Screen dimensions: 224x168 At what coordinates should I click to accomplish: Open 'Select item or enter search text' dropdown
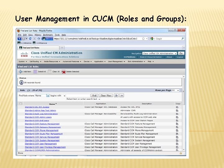pyautogui.click(x=83, y=99)
